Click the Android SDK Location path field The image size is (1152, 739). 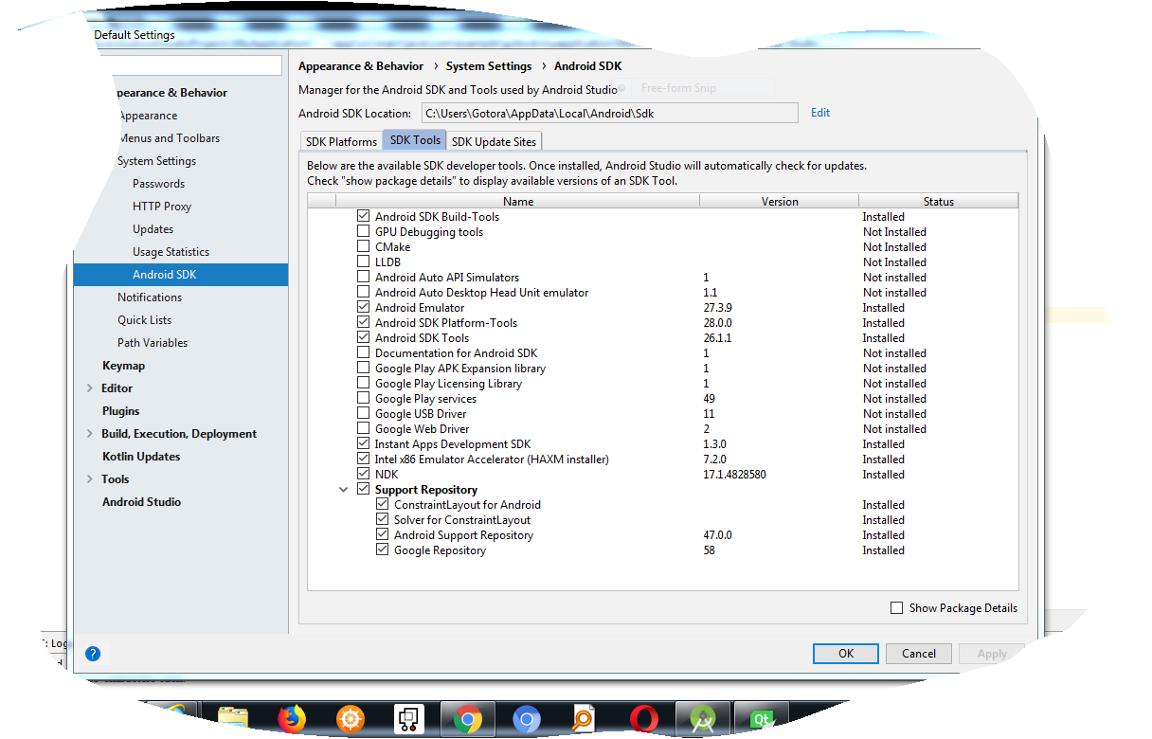pos(608,114)
